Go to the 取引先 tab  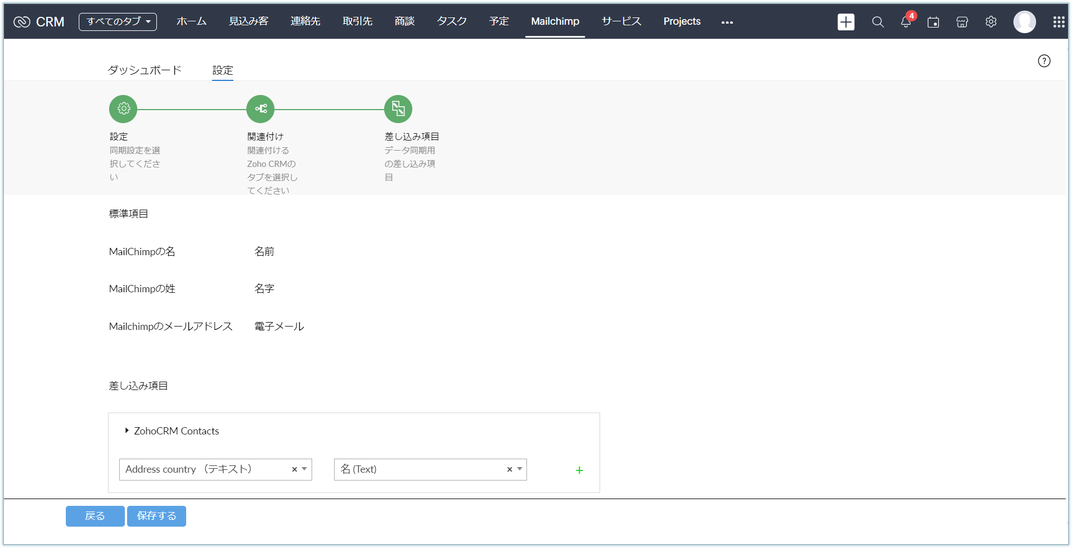(358, 21)
